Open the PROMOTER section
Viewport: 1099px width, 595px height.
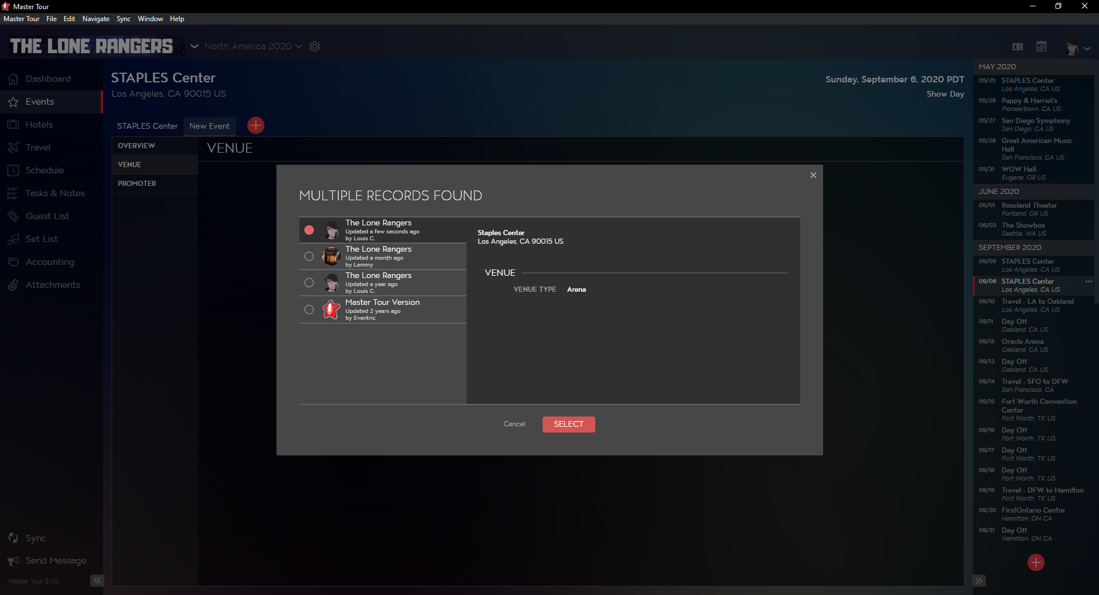155,184
